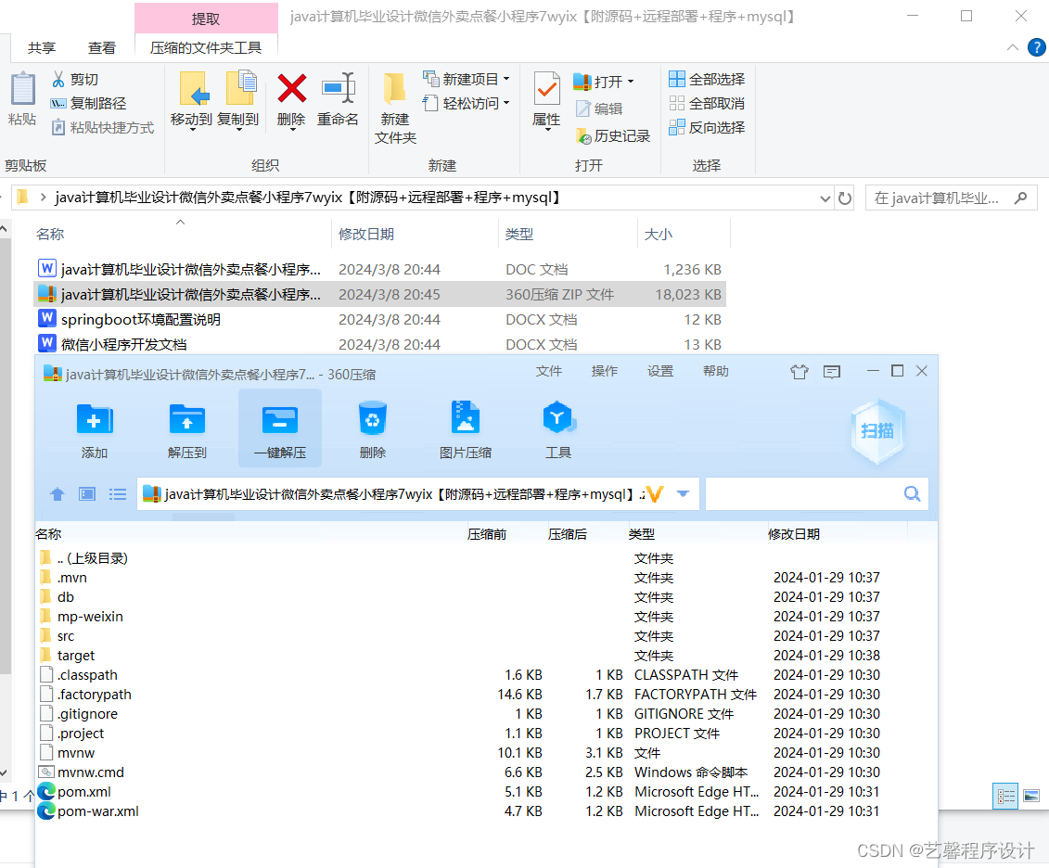Screen dimensions: 1049x868
Task: Click the Properties (属性) checkmark icon
Action: click(x=547, y=88)
